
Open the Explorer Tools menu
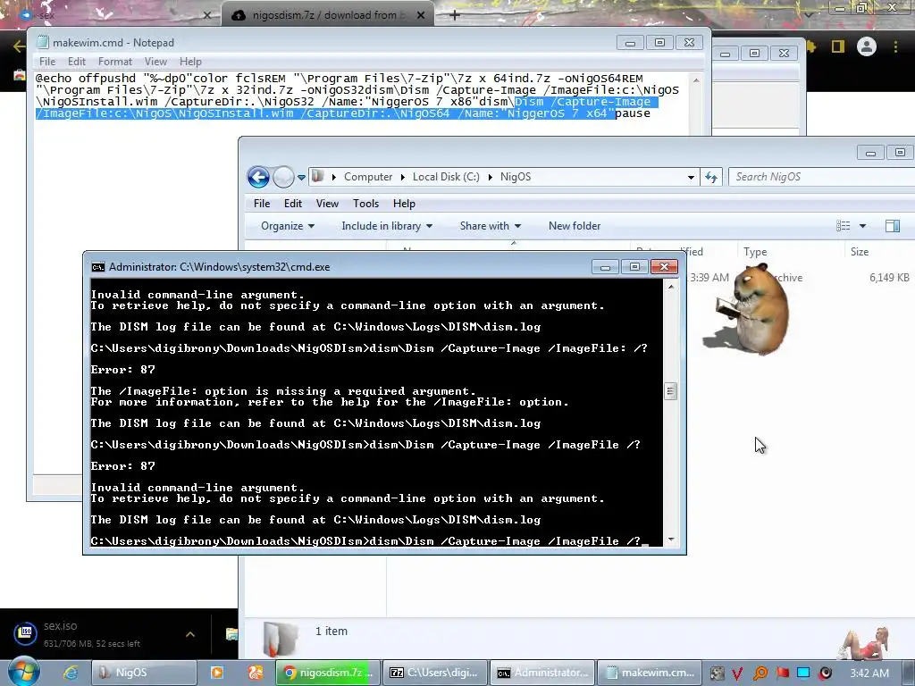click(x=365, y=204)
